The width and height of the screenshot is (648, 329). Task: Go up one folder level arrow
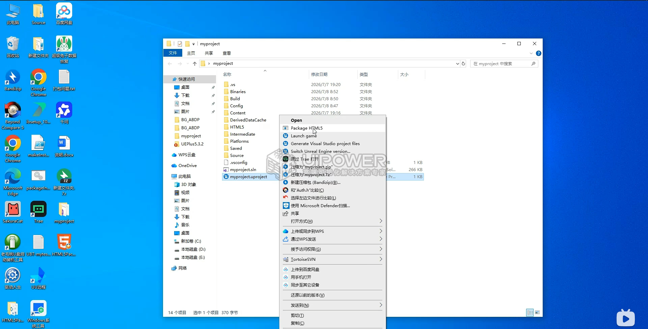(x=194, y=63)
